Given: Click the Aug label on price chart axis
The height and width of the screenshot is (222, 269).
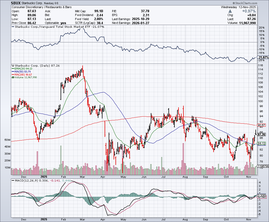Looking at the screenshot, I should (x=185, y=177).
